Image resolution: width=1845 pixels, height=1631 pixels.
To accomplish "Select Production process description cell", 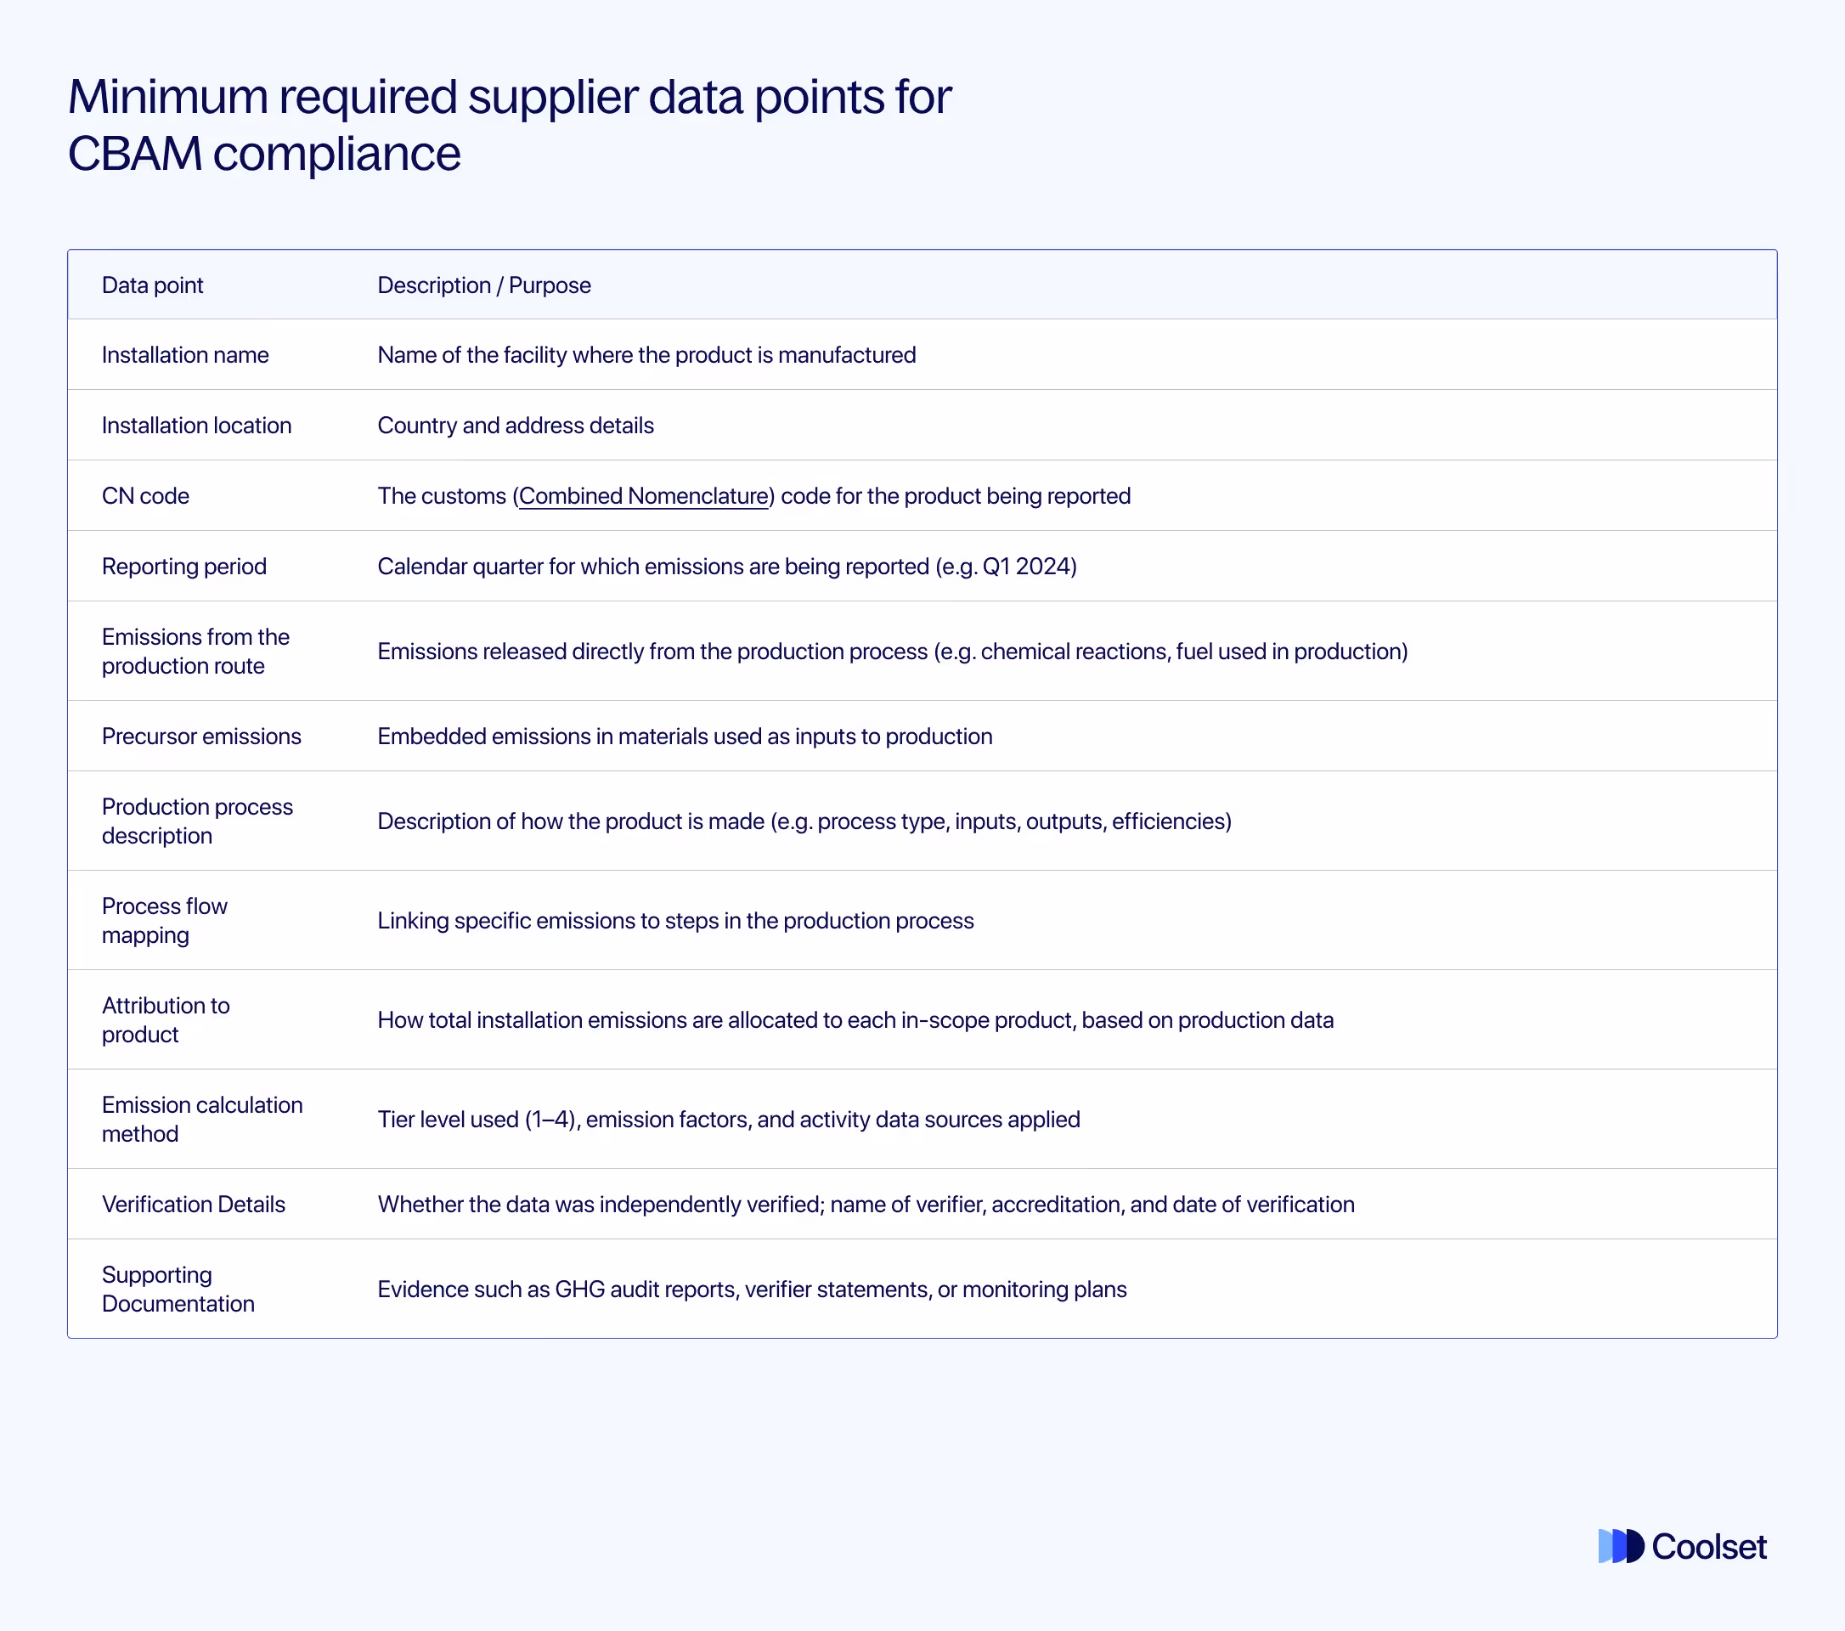I will click(x=197, y=821).
